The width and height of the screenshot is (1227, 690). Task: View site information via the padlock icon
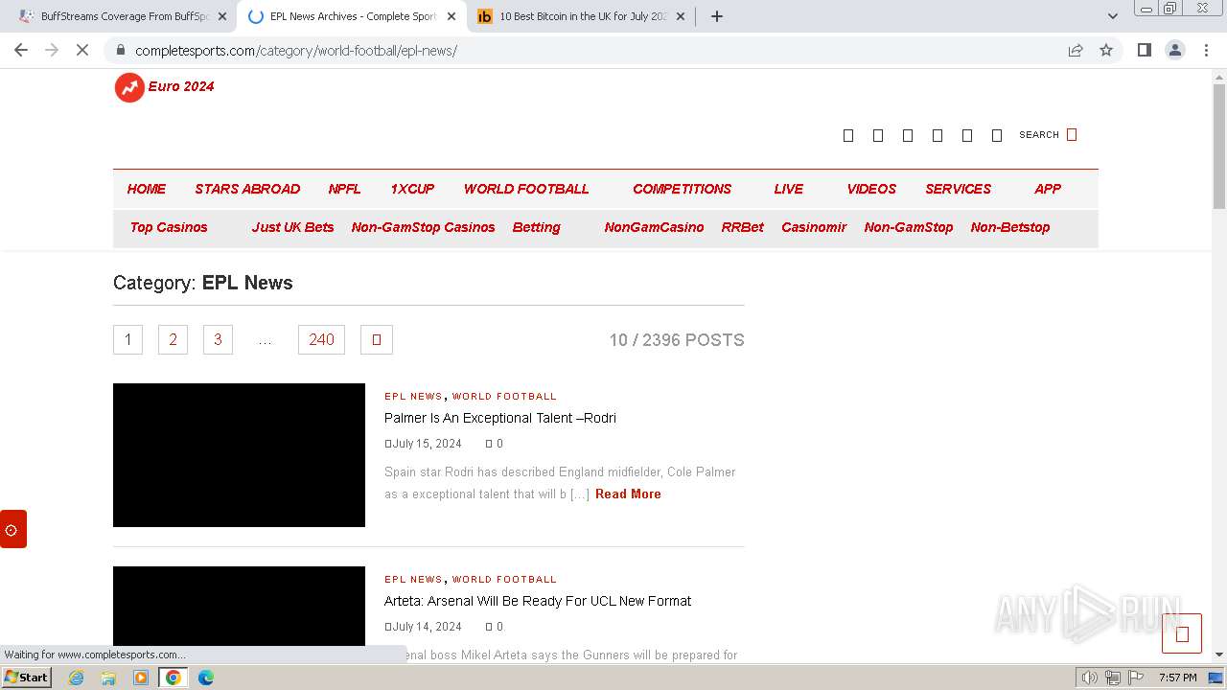120,50
